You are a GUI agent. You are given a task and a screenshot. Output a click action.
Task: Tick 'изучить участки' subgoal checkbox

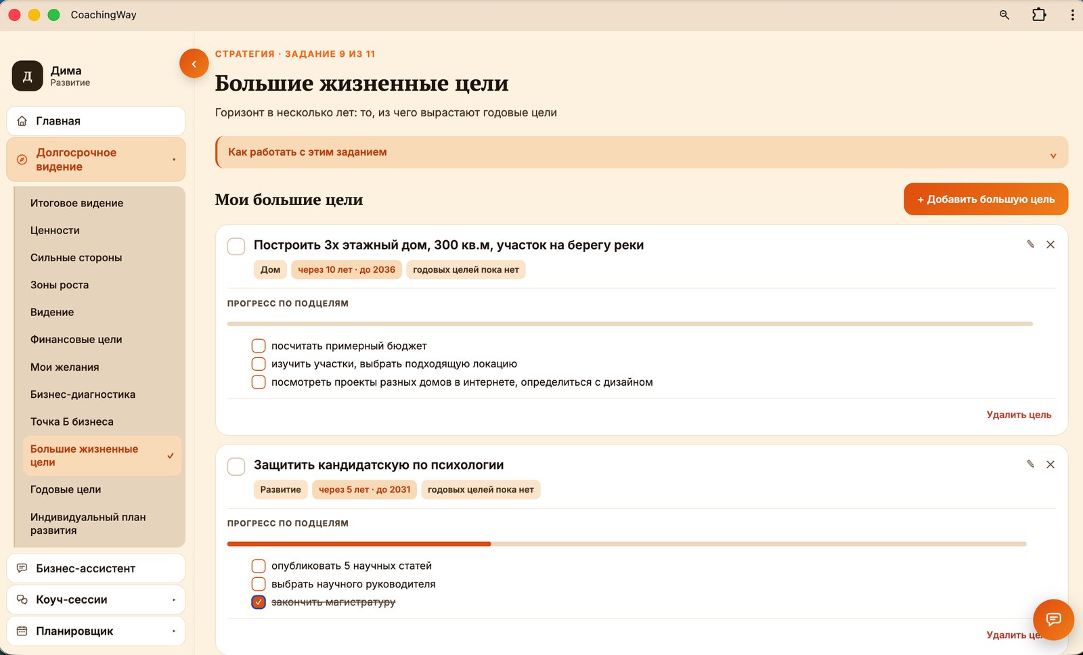click(x=259, y=364)
